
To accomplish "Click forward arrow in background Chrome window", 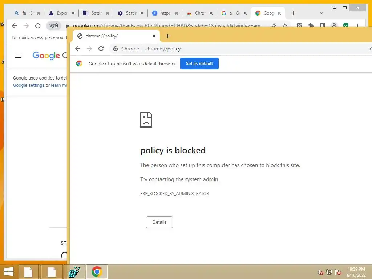I will point(26,26).
